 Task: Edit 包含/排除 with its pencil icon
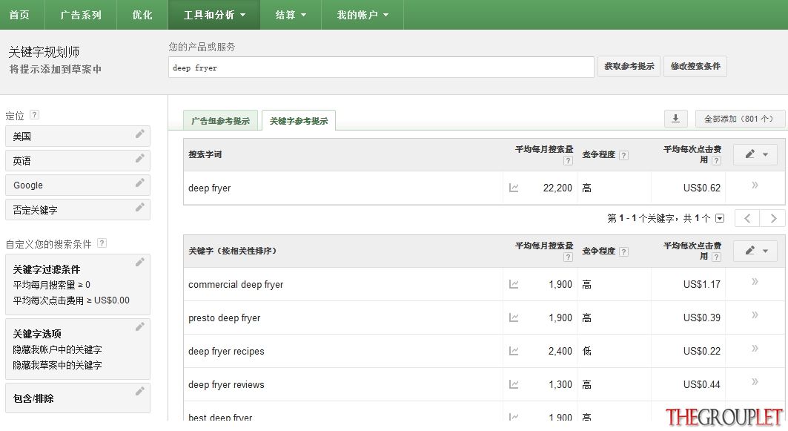pyautogui.click(x=139, y=391)
